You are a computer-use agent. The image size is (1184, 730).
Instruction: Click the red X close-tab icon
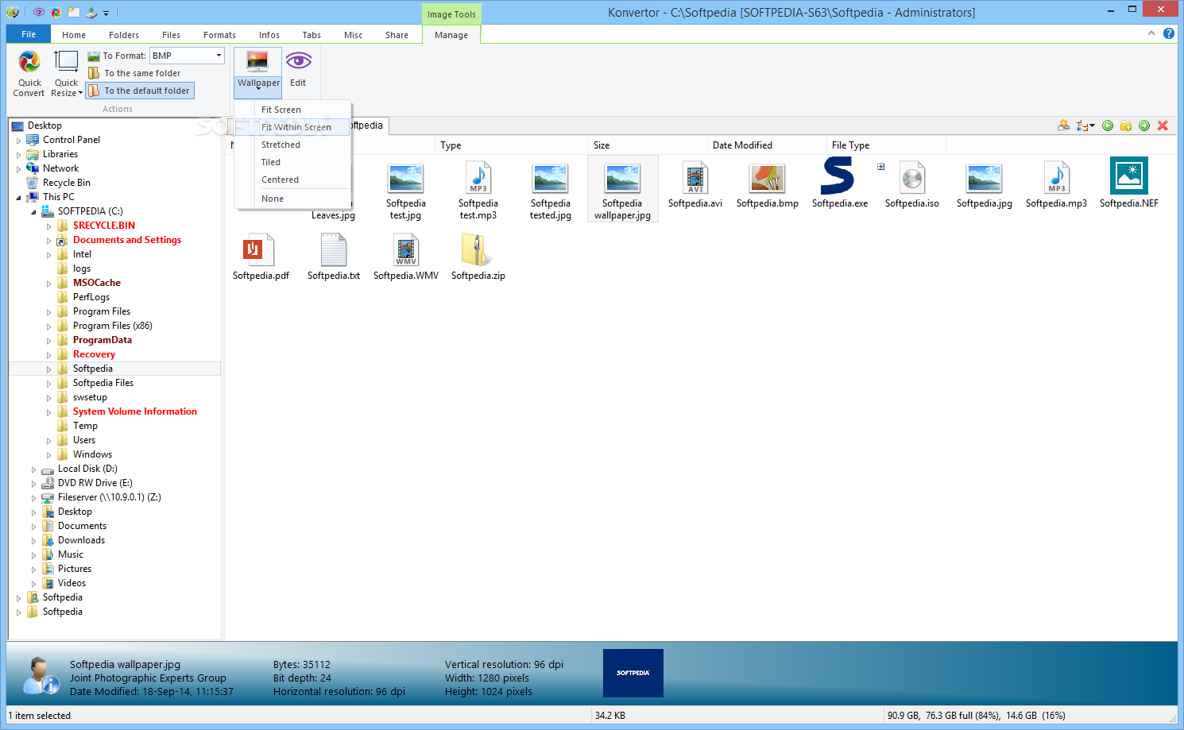[x=1163, y=126]
